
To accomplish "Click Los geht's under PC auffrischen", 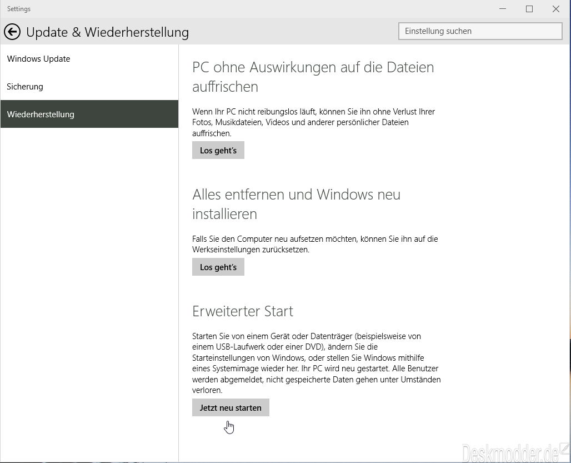I will tap(218, 150).
